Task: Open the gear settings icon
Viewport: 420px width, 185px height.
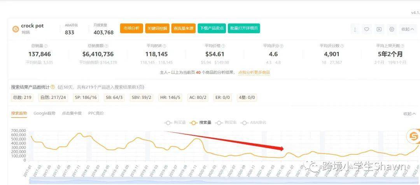Action: pyautogui.click(x=392, y=29)
